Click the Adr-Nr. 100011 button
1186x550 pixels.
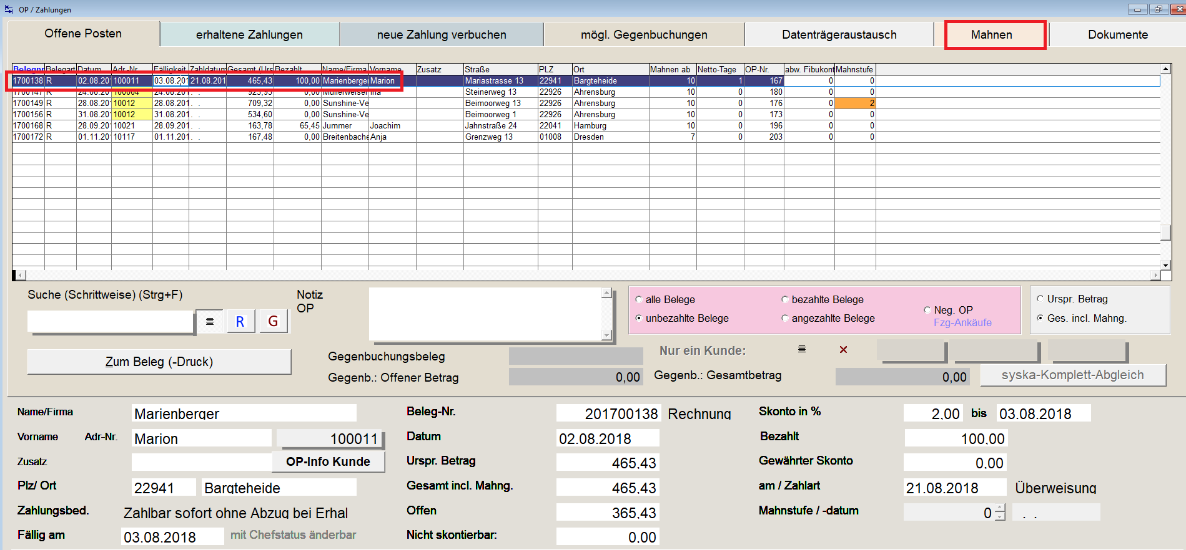(x=330, y=439)
